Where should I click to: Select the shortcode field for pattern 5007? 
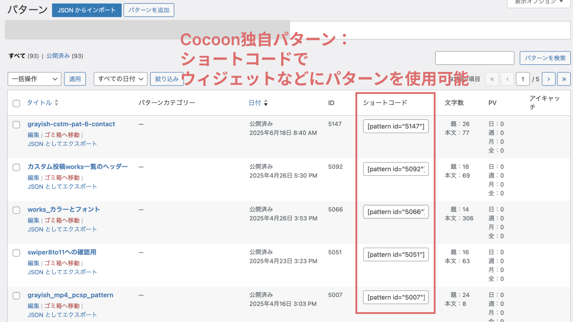point(396,297)
